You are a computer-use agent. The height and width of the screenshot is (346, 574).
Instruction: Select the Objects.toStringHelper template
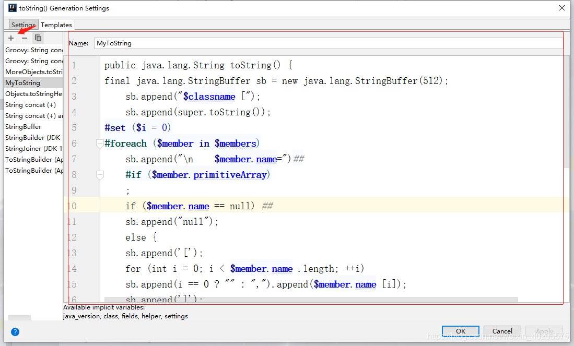pyautogui.click(x=33, y=93)
